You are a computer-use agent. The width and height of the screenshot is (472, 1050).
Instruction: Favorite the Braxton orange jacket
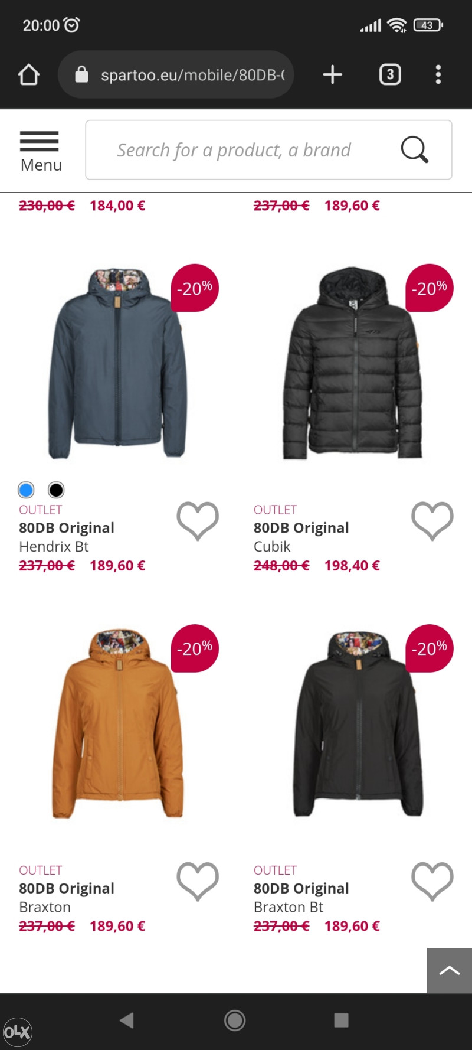198,881
